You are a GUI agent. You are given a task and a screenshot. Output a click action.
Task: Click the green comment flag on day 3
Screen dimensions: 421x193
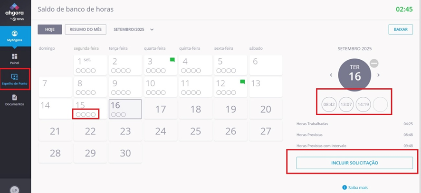point(172,60)
